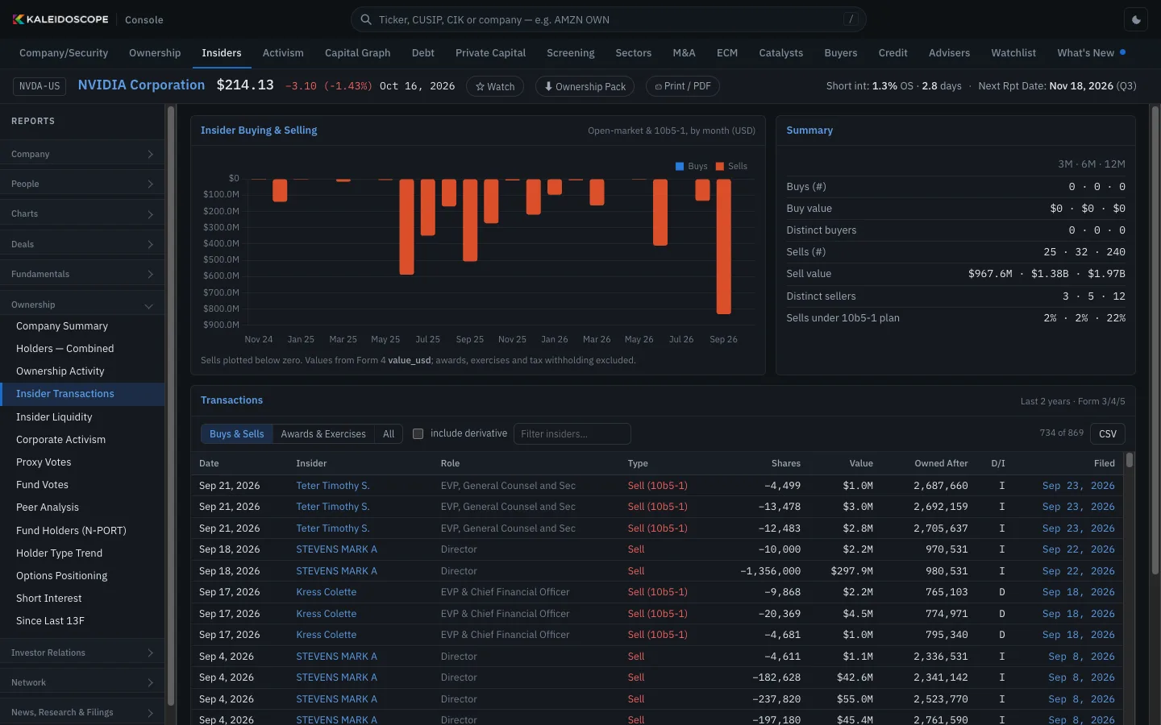The height and width of the screenshot is (725, 1161).
Task: Select the 12M summary period
Action: (1115, 164)
